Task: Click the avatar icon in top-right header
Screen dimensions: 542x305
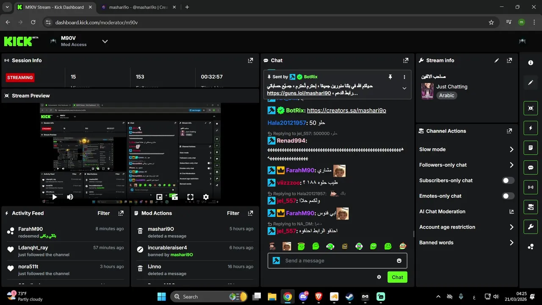Action: tap(523, 41)
